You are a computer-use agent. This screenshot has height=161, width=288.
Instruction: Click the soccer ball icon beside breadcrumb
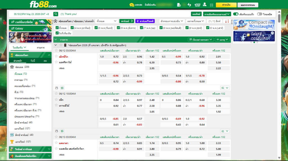(x=55, y=21)
